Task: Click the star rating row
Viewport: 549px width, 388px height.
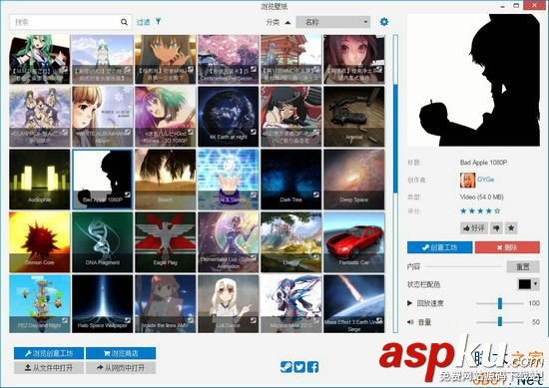Action: tap(480, 211)
